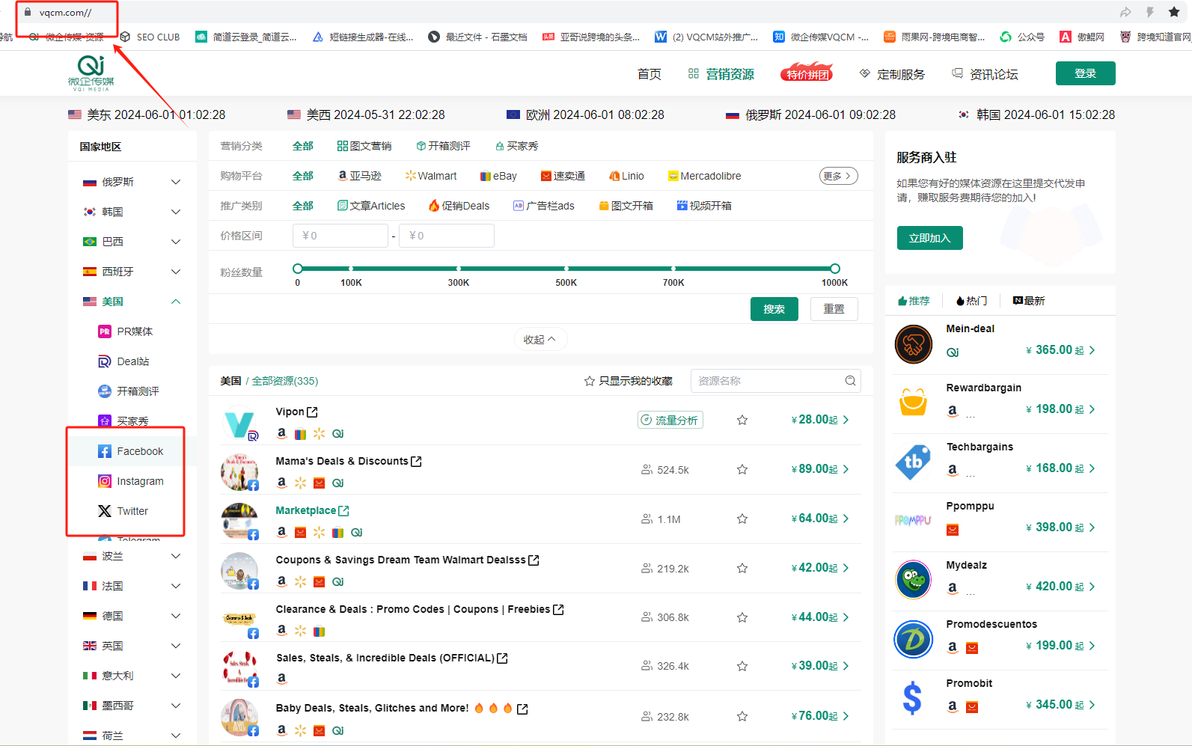
Task: Bookmark this page with the star icon
Action: [1174, 12]
